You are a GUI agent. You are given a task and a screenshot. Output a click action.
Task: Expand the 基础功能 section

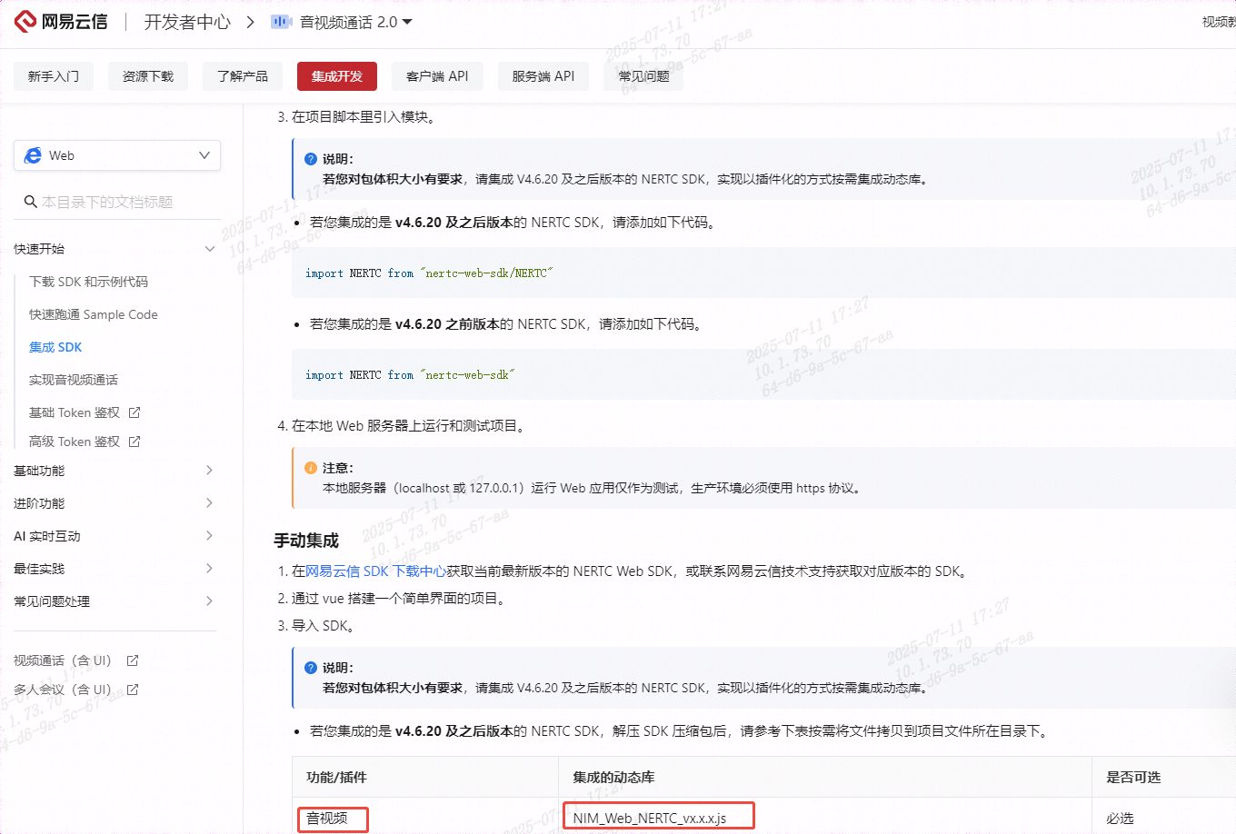210,471
